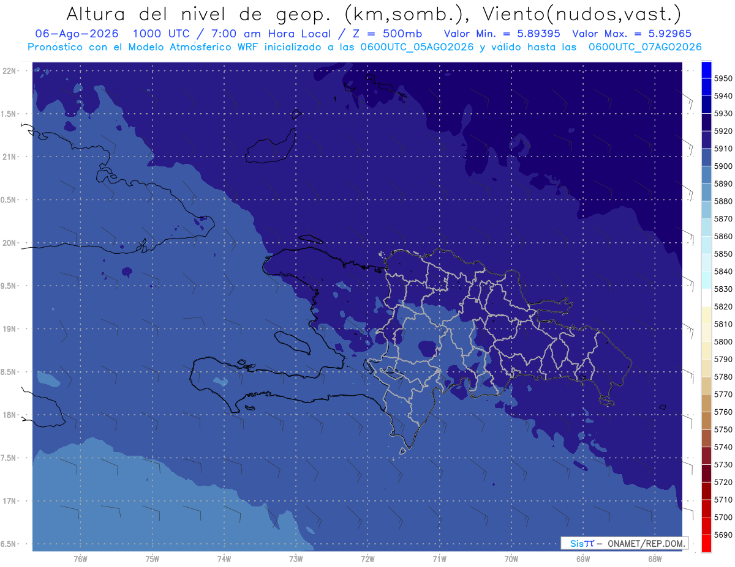
Task: Click the latitude label '7.5N'
Action: click(9, 458)
